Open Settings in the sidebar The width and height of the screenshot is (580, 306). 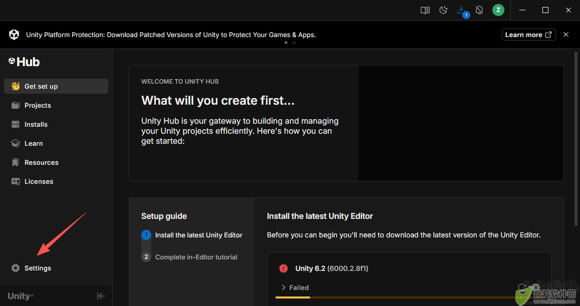tap(56, 268)
